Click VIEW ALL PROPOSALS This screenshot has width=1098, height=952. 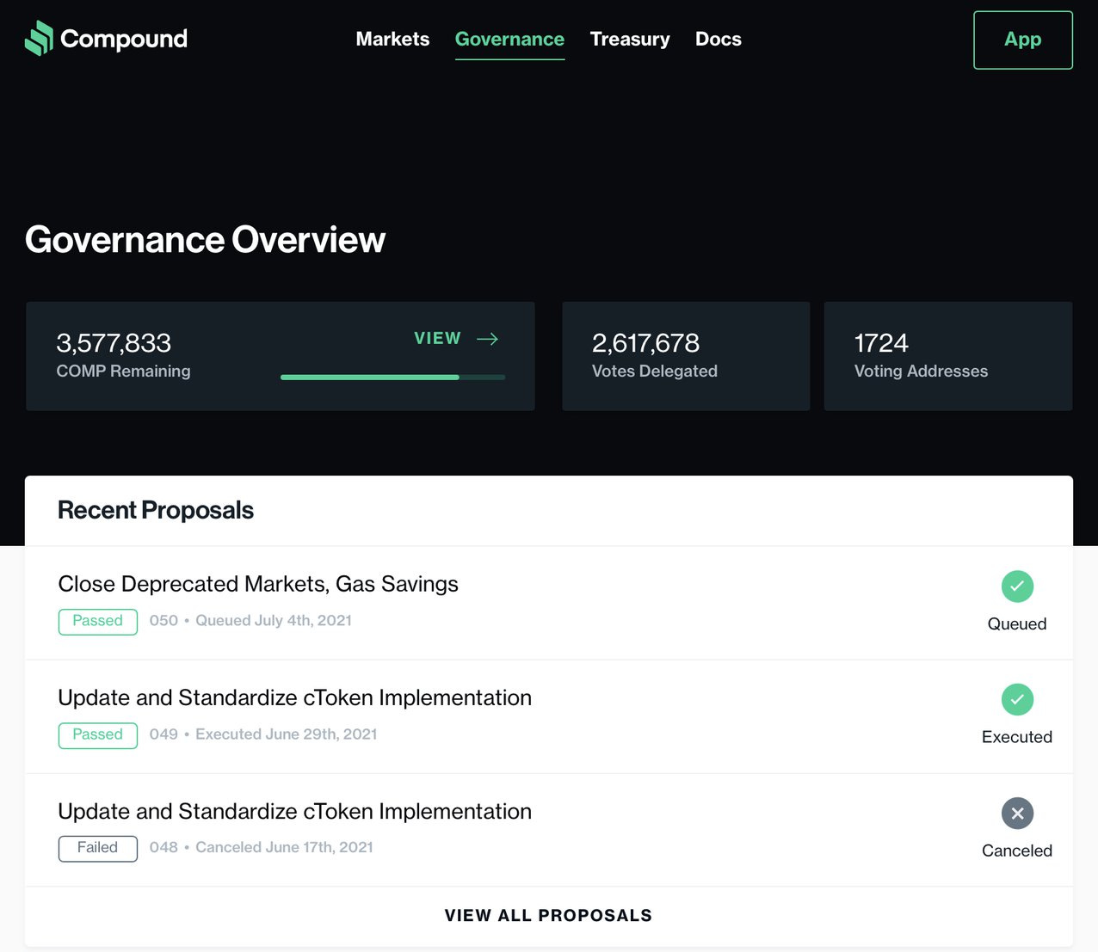tap(548, 916)
